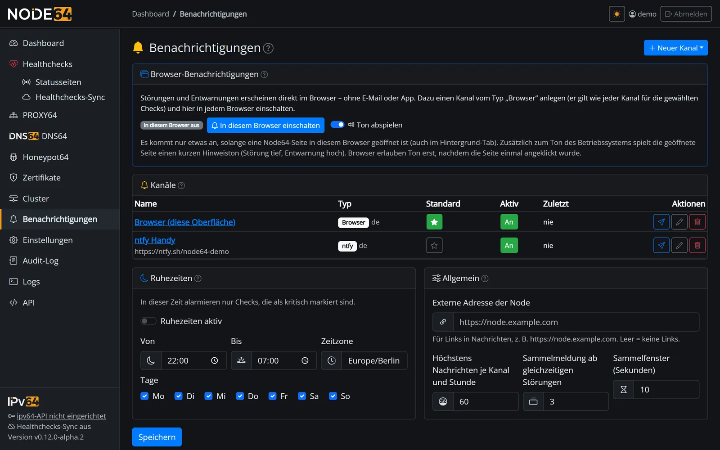This screenshot has height=450, width=720.
Task: Toggle the Ton abspielen switch
Action: (337, 125)
